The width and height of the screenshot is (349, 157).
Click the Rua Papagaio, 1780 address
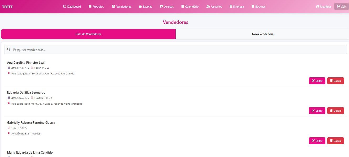tap(43, 74)
